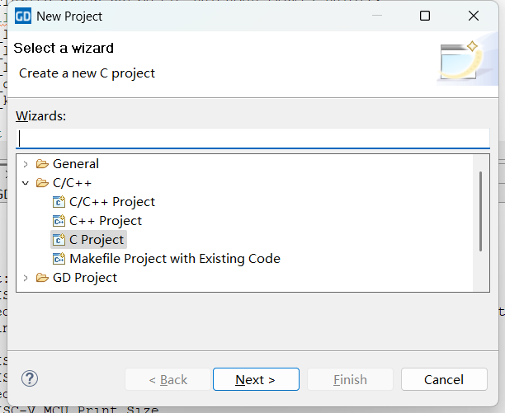Click the General folder icon
This screenshot has width=505, height=413.
tap(42, 164)
